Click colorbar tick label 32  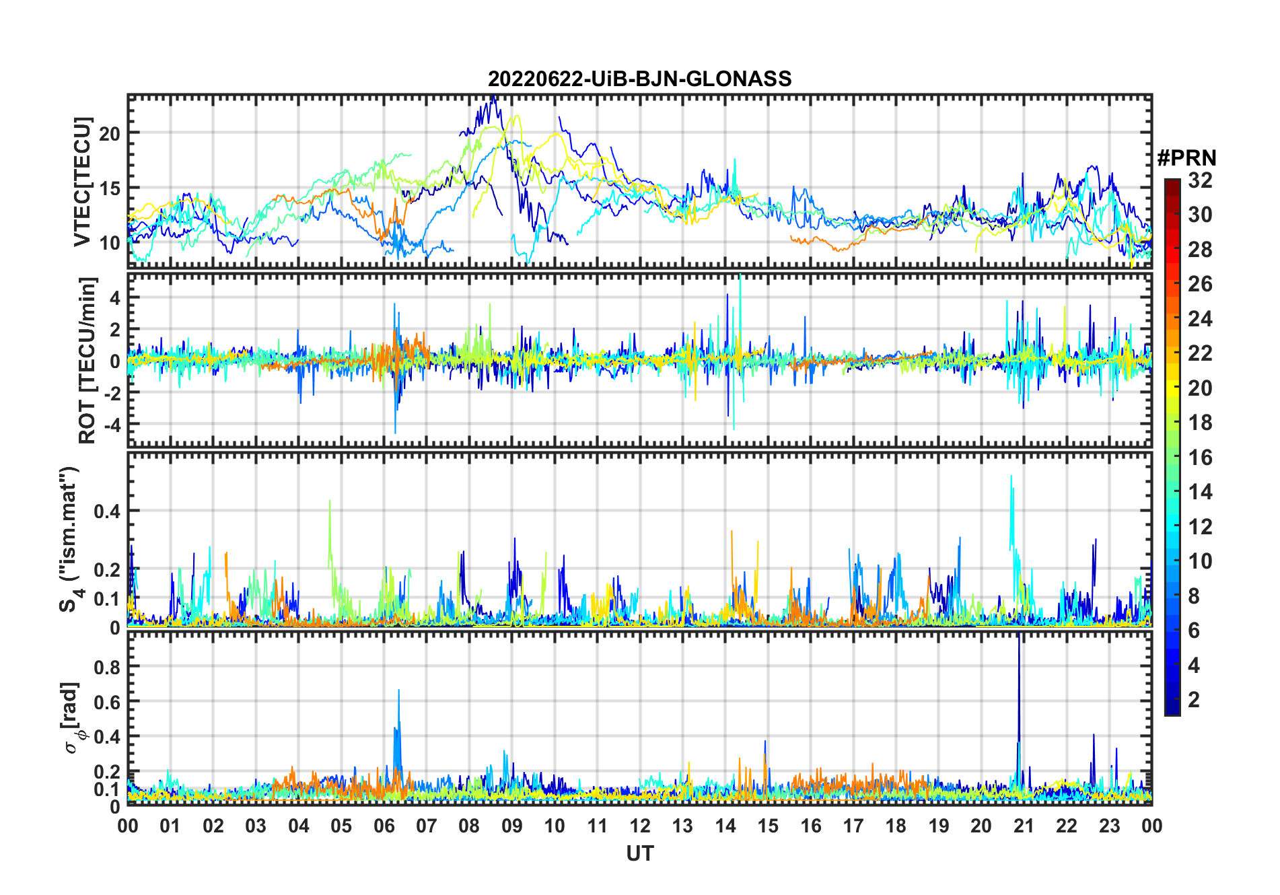[1200, 180]
